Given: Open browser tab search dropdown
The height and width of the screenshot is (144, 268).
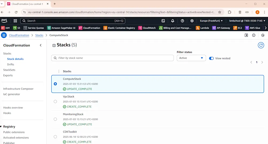Looking at the screenshot, I should pos(2,3).
